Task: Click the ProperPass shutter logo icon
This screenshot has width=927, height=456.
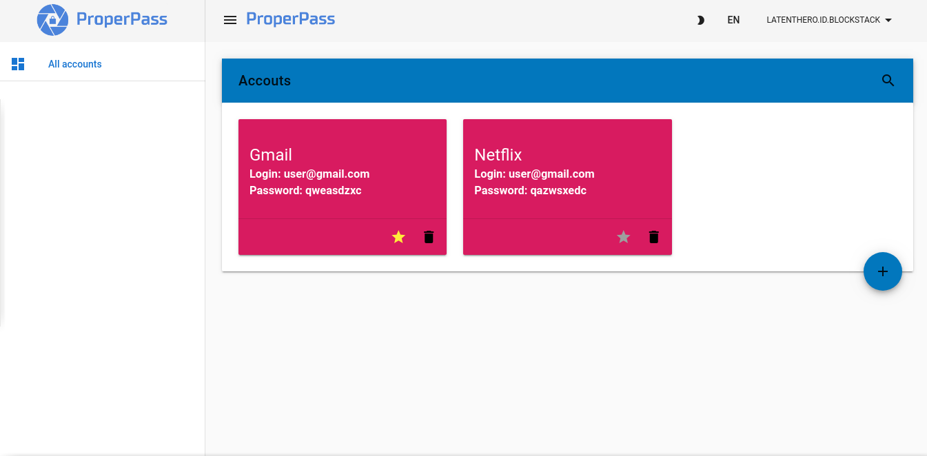Action: point(53,20)
